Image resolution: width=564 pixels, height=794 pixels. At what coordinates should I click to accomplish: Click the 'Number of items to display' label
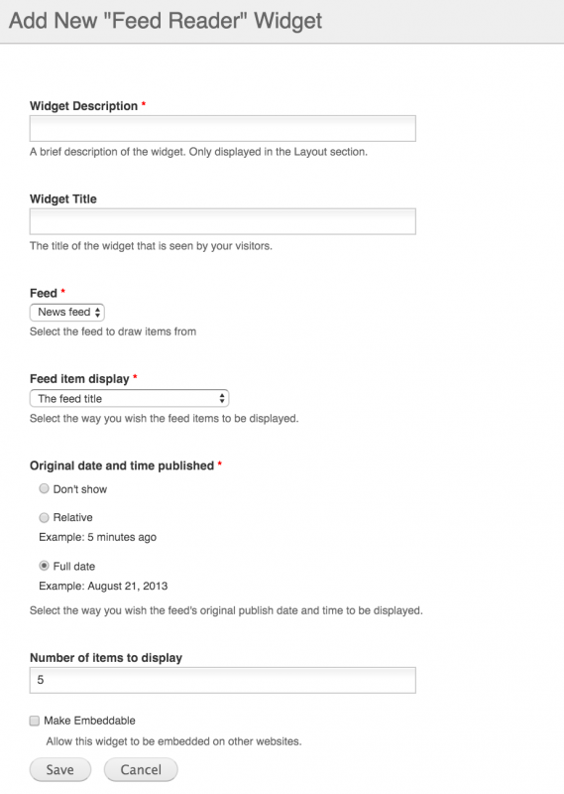106,658
